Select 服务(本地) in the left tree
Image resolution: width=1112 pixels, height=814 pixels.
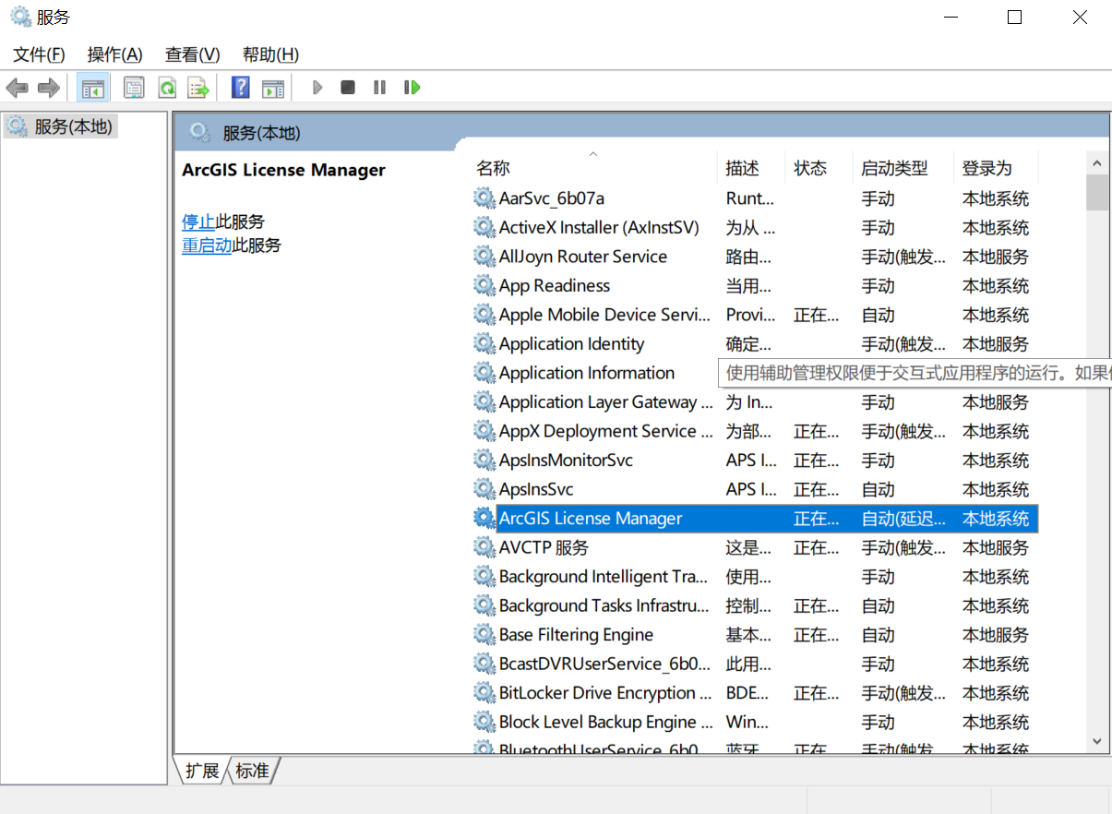pos(60,124)
